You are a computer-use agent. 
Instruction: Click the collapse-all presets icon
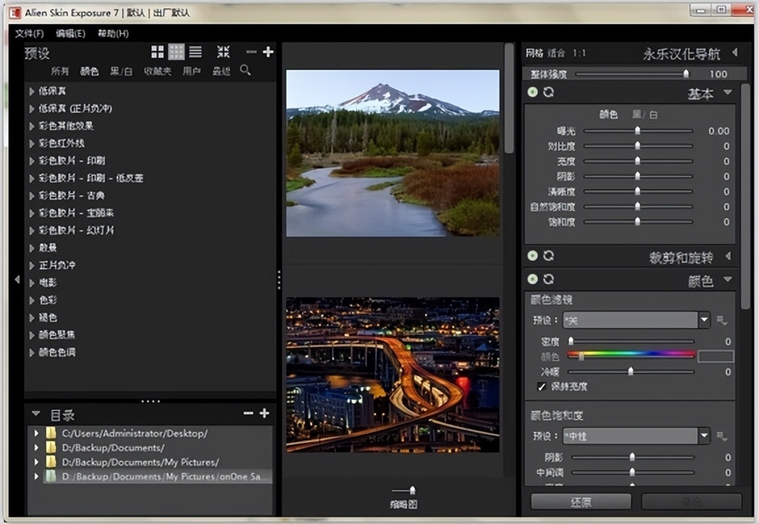point(224,52)
